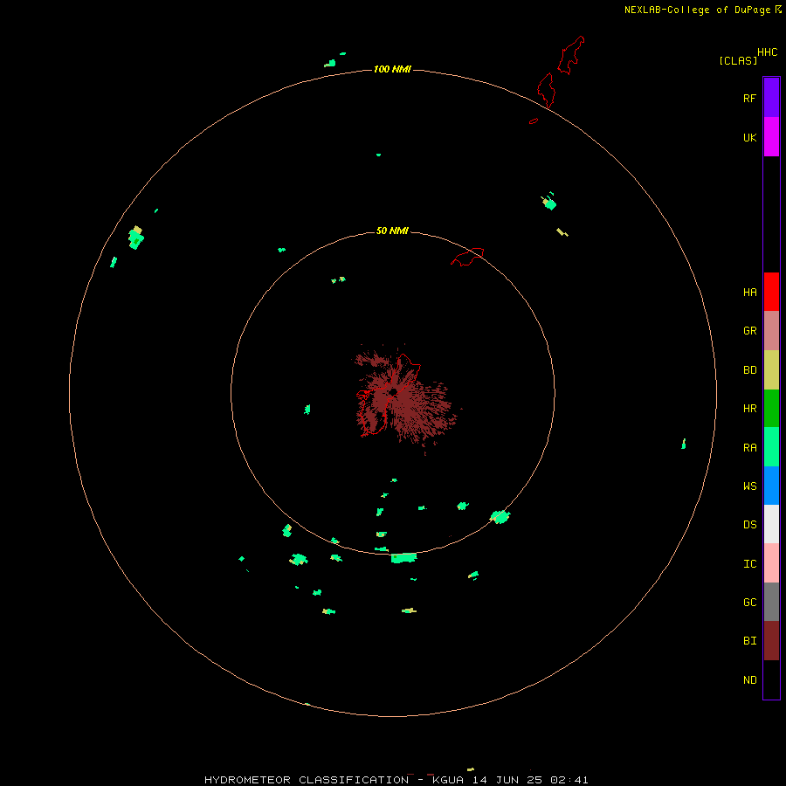Select the GR pink legend swatch
The image size is (786, 786).
click(x=771, y=330)
